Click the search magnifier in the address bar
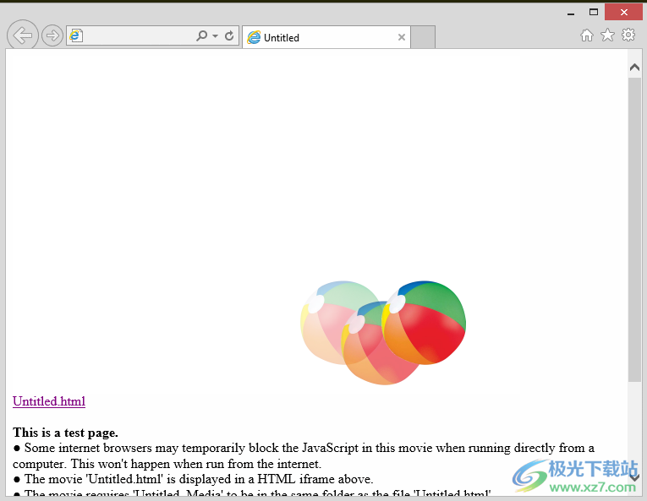 (201, 36)
